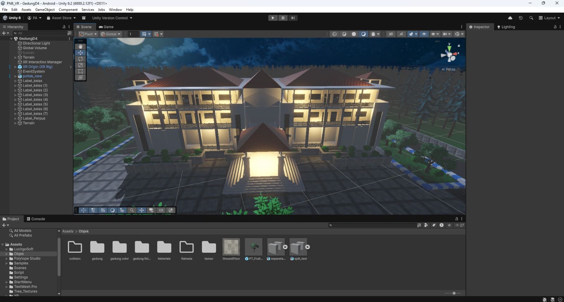Switch to the Inspector tab

[479, 27]
